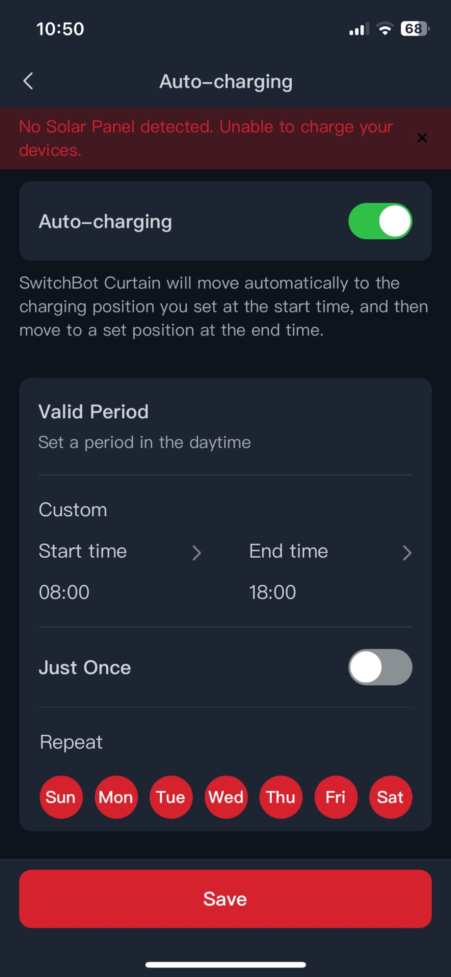Tap the battery level indicator
Viewport: 451px width, 977px height.
414,29
